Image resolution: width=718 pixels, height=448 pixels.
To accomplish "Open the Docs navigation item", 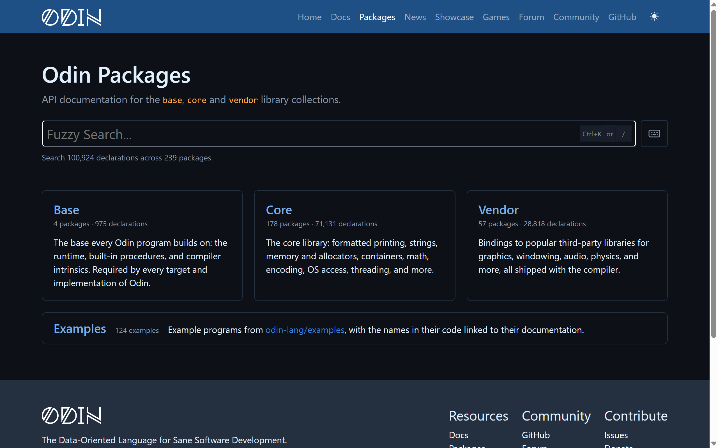I will tap(340, 17).
